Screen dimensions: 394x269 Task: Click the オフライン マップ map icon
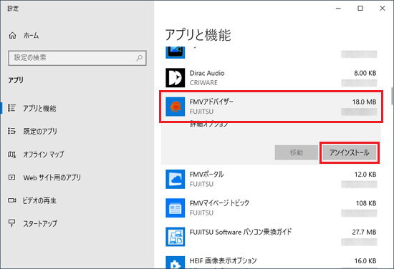point(11,155)
